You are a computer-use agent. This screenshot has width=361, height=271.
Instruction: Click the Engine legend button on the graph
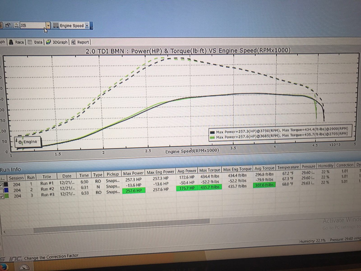coord(28,142)
